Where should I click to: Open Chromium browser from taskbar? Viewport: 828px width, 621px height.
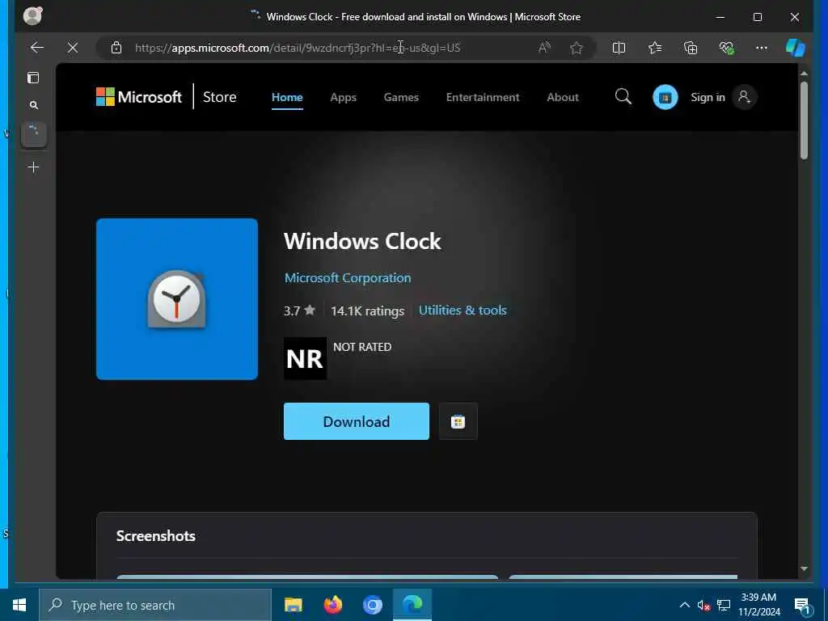(x=372, y=605)
